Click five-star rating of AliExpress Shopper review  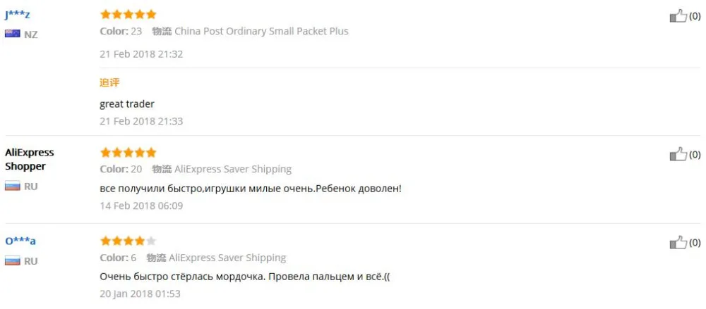coord(128,153)
